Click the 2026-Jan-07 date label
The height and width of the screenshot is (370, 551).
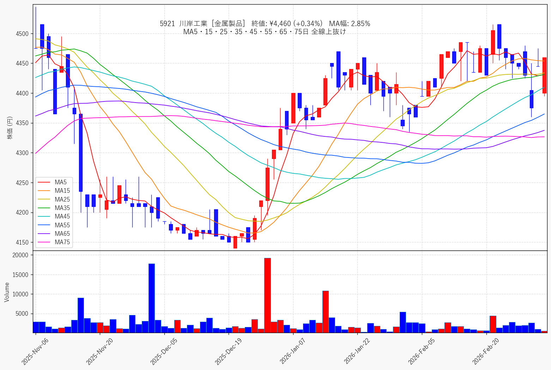pyautogui.click(x=292, y=351)
